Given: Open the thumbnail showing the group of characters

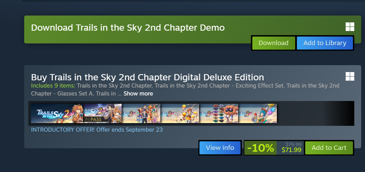Looking at the screenshot, I should tap(141, 113).
